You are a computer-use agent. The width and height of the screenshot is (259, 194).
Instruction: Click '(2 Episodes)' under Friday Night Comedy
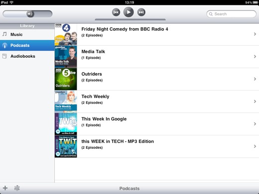pos(92,35)
